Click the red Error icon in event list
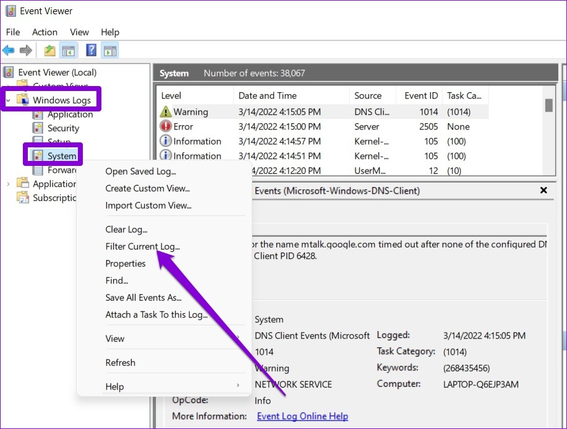 pyautogui.click(x=166, y=126)
